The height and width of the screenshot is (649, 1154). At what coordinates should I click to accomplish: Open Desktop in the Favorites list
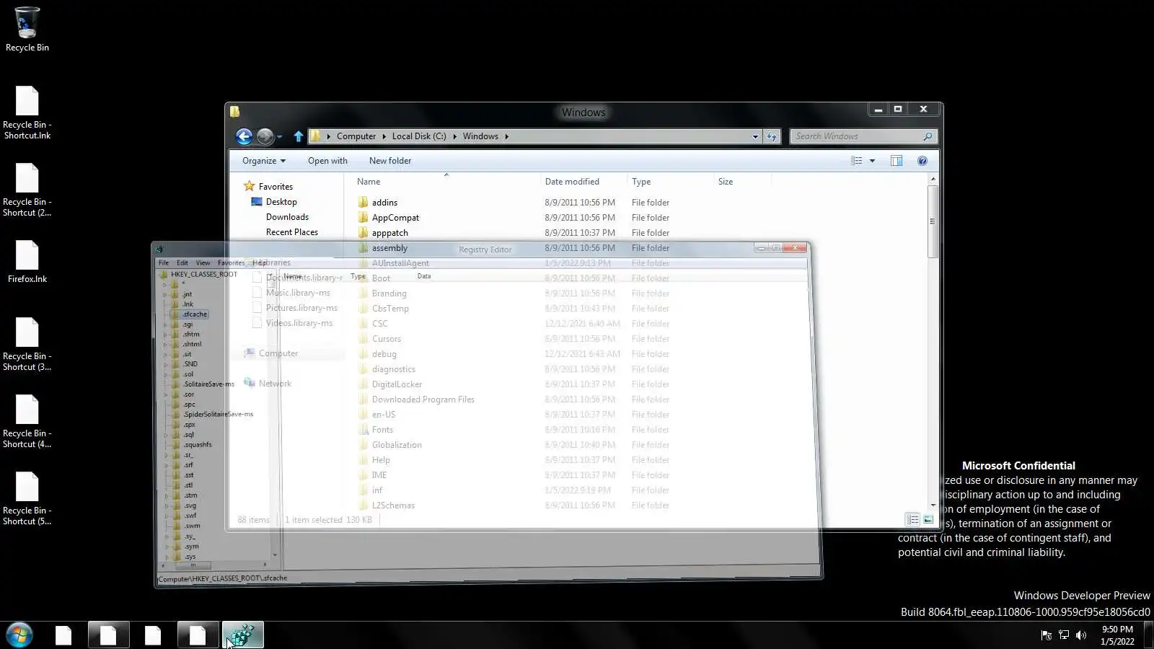pos(281,202)
